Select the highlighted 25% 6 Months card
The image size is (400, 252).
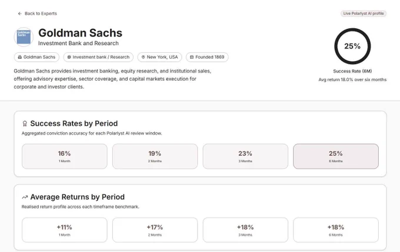[x=336, y=156]
